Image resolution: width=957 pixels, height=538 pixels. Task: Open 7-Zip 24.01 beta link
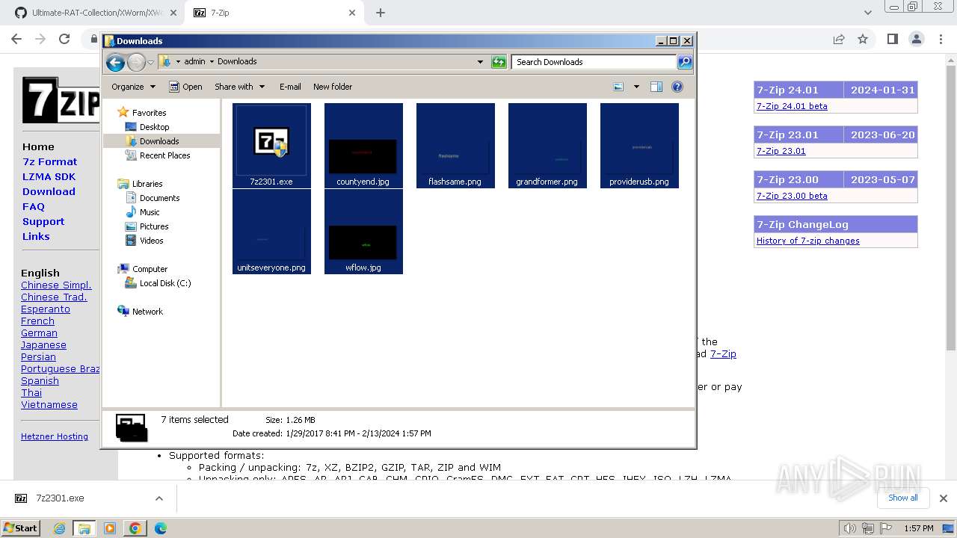[x=792, y=106]
